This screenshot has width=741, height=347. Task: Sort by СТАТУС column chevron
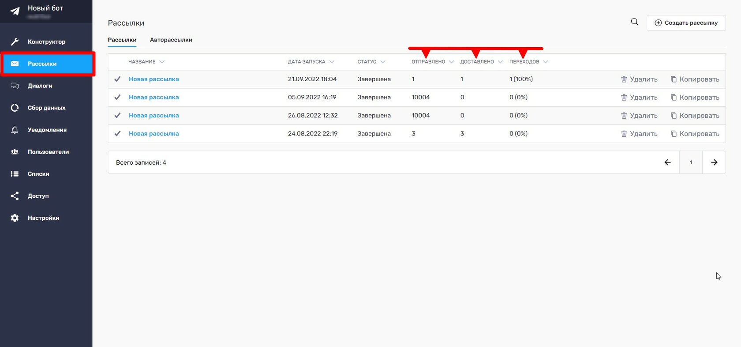tap(383, 62)
